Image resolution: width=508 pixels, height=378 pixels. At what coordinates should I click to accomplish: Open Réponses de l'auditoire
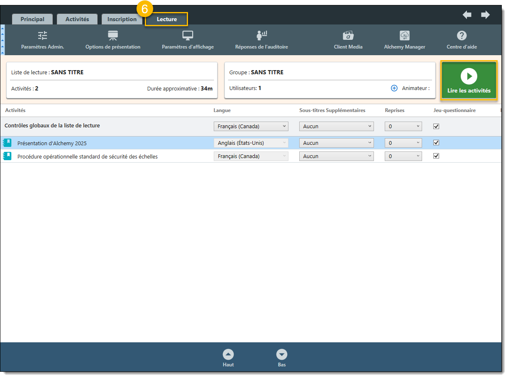[x=261, y=36]
